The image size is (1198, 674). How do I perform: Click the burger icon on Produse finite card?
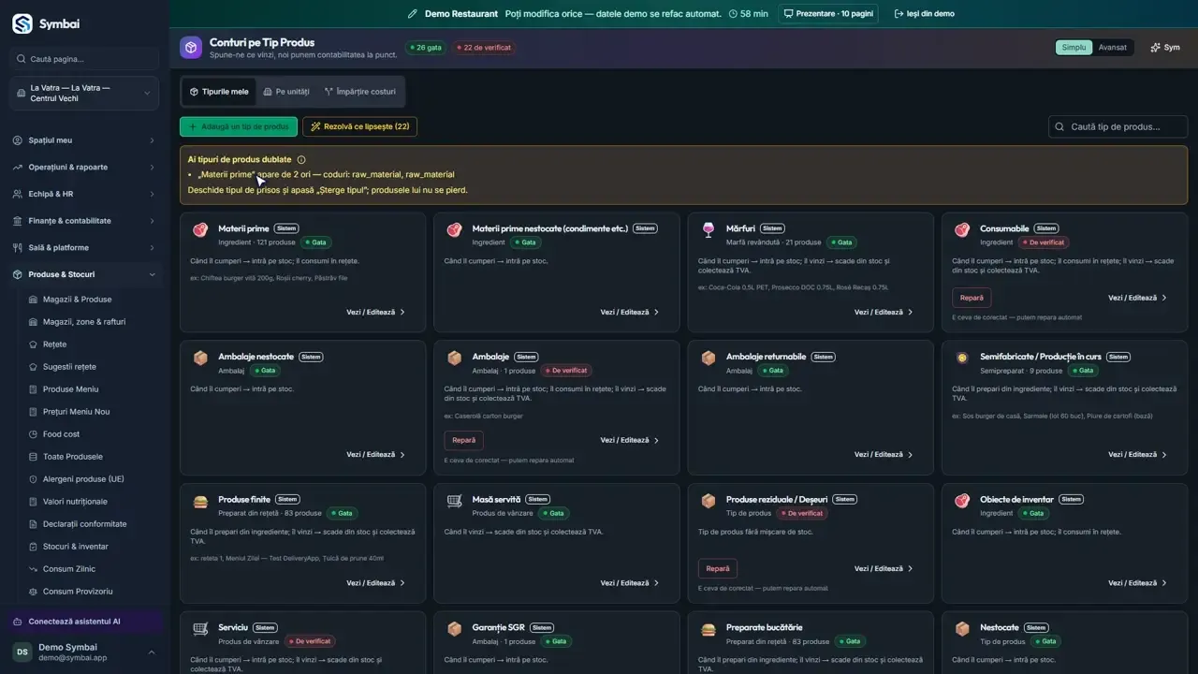click(x=200, y=501)
